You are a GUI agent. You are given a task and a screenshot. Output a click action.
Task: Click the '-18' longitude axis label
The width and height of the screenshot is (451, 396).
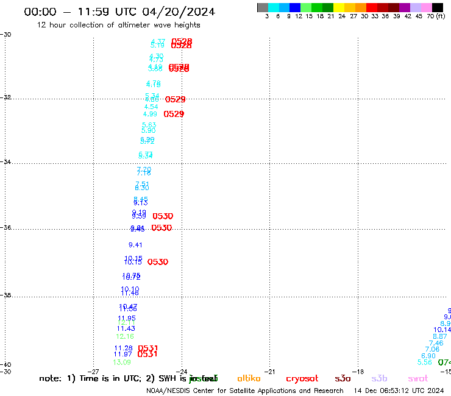[x=358, y=372]
